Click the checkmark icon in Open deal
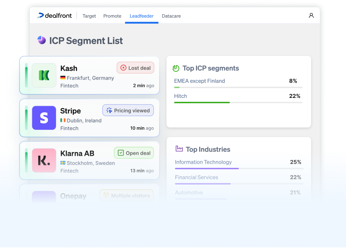 click(121, 153)
